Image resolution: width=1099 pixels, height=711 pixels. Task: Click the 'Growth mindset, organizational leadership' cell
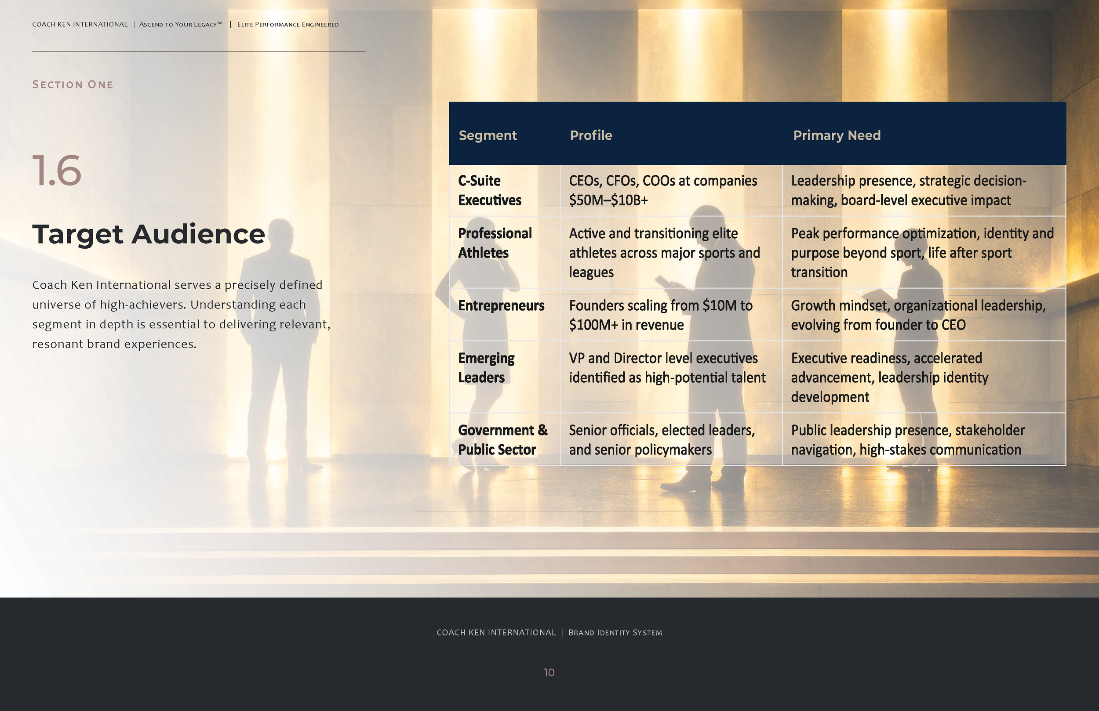tap(924, 315)
